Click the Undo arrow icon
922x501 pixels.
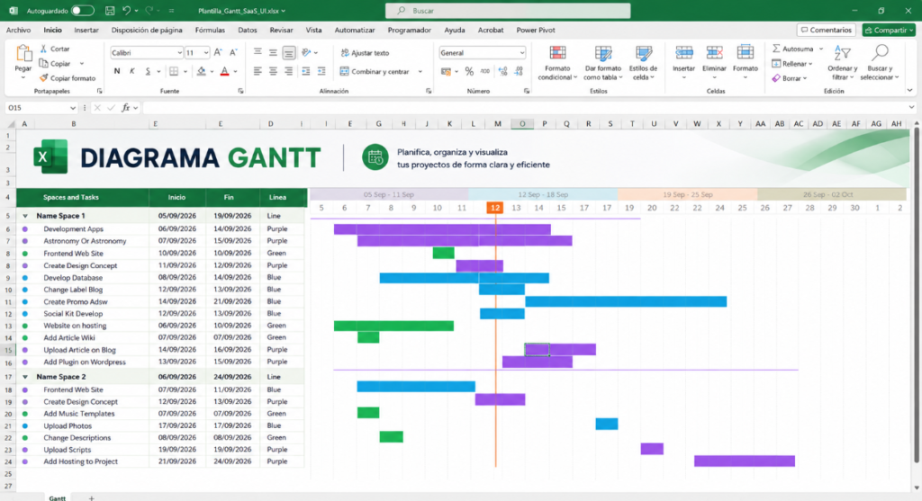(126, 11)
